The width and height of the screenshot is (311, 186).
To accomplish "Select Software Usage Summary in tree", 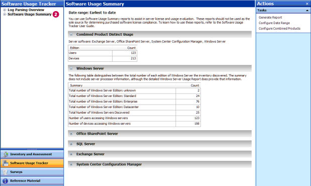I will 29,14.
